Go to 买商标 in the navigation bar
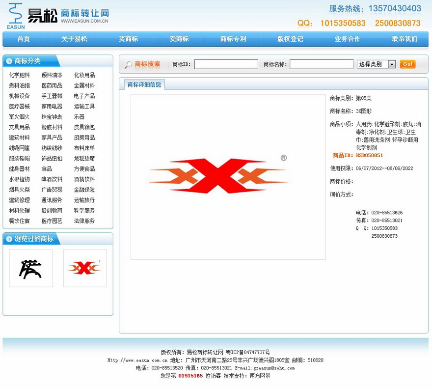The image size is (432, 390). click(x=129, y=39)
